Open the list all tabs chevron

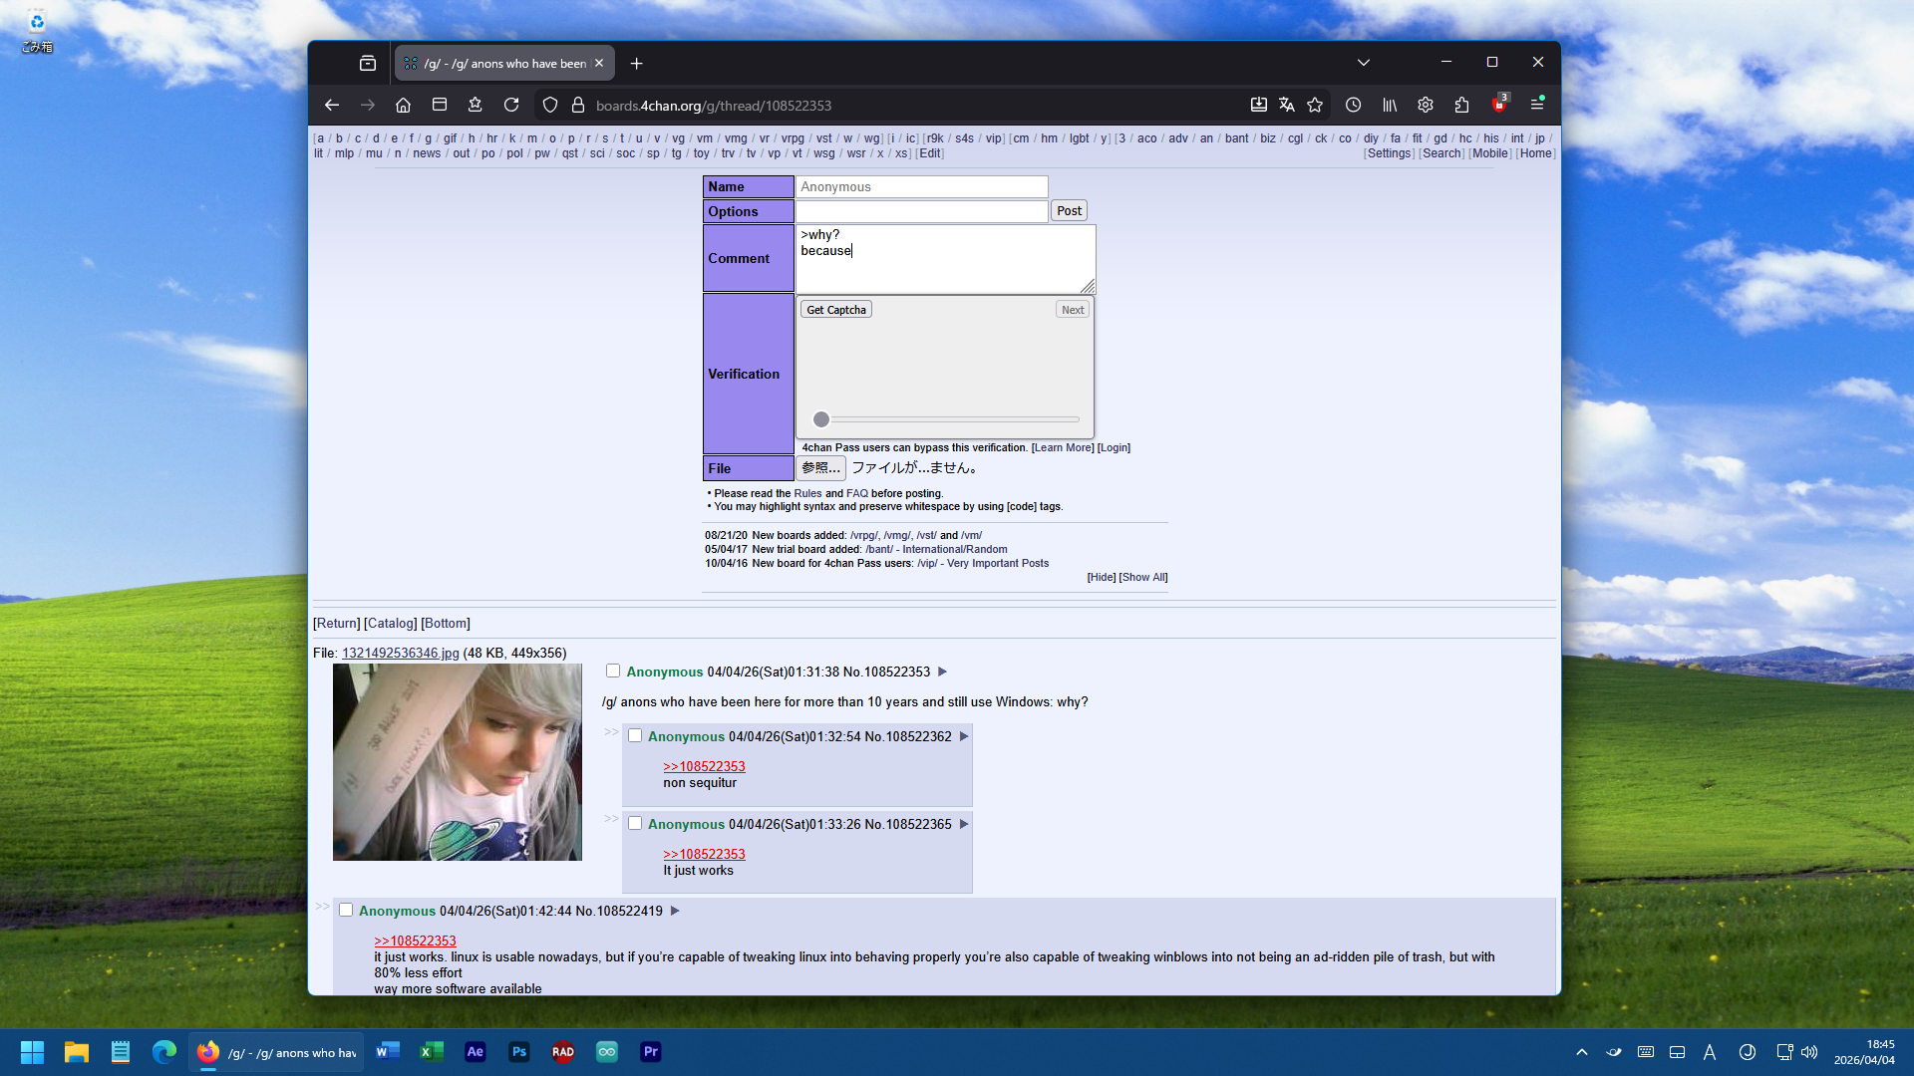point(1363,63)
